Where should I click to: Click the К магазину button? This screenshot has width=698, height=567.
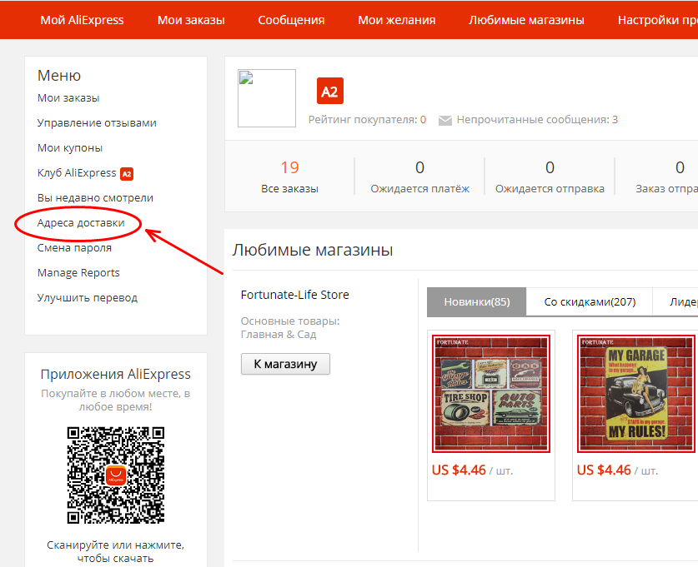285,364
